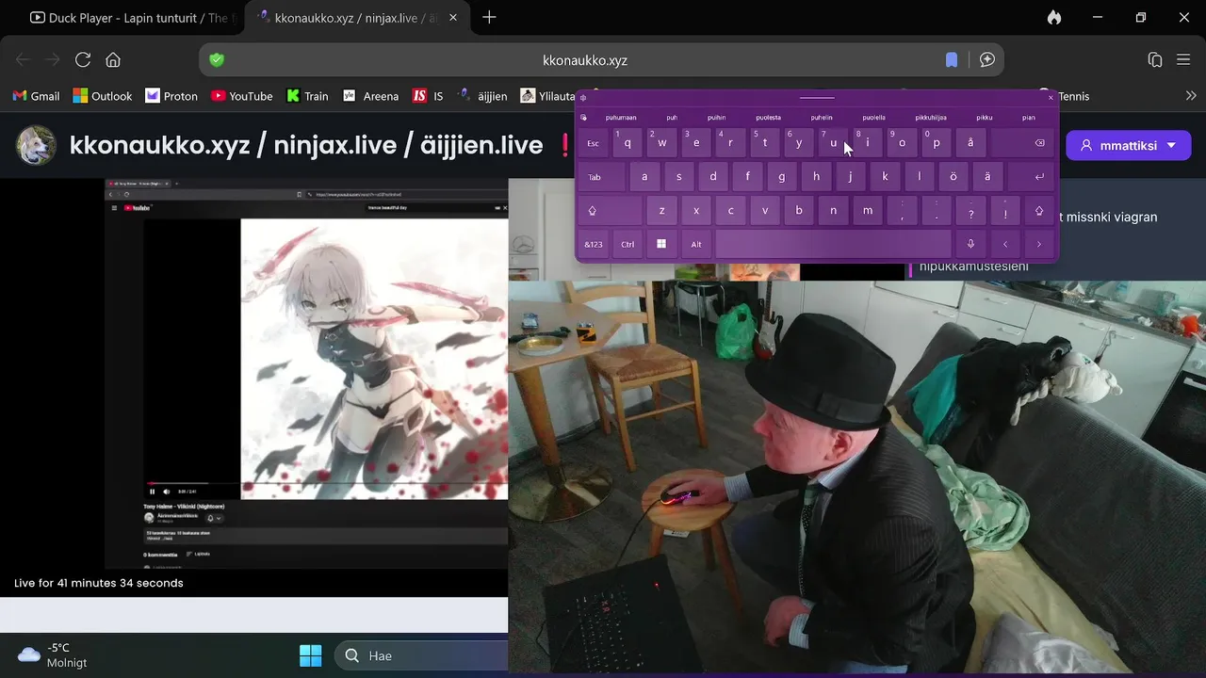Choose the suggestion 'pian'
This screenshot has height=678, width=1206.
click(1029, 118)
